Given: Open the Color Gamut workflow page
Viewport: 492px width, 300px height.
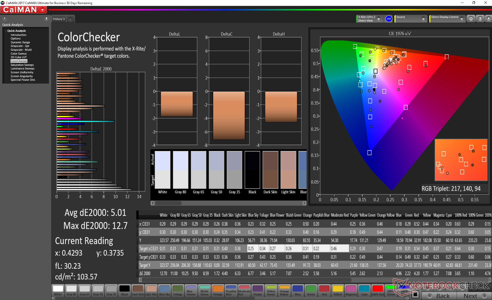Looking at the screenshot, I should coord(18,54).
